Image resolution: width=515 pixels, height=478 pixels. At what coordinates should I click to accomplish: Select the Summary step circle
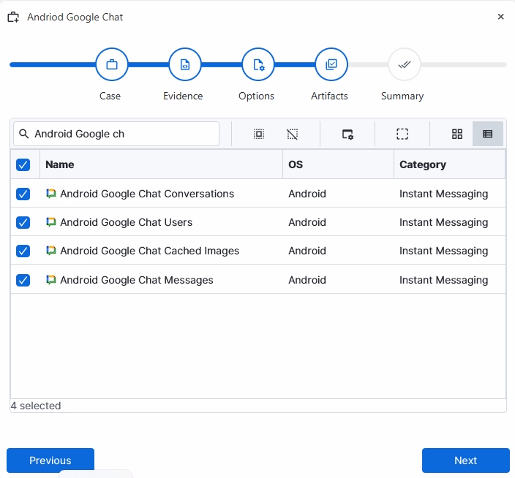[404, 64]
